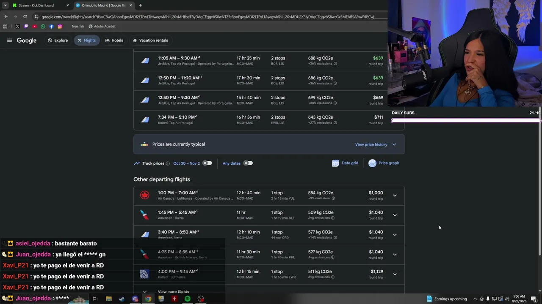Open the Explore section
542x304 pixels.
click(58, 41)
